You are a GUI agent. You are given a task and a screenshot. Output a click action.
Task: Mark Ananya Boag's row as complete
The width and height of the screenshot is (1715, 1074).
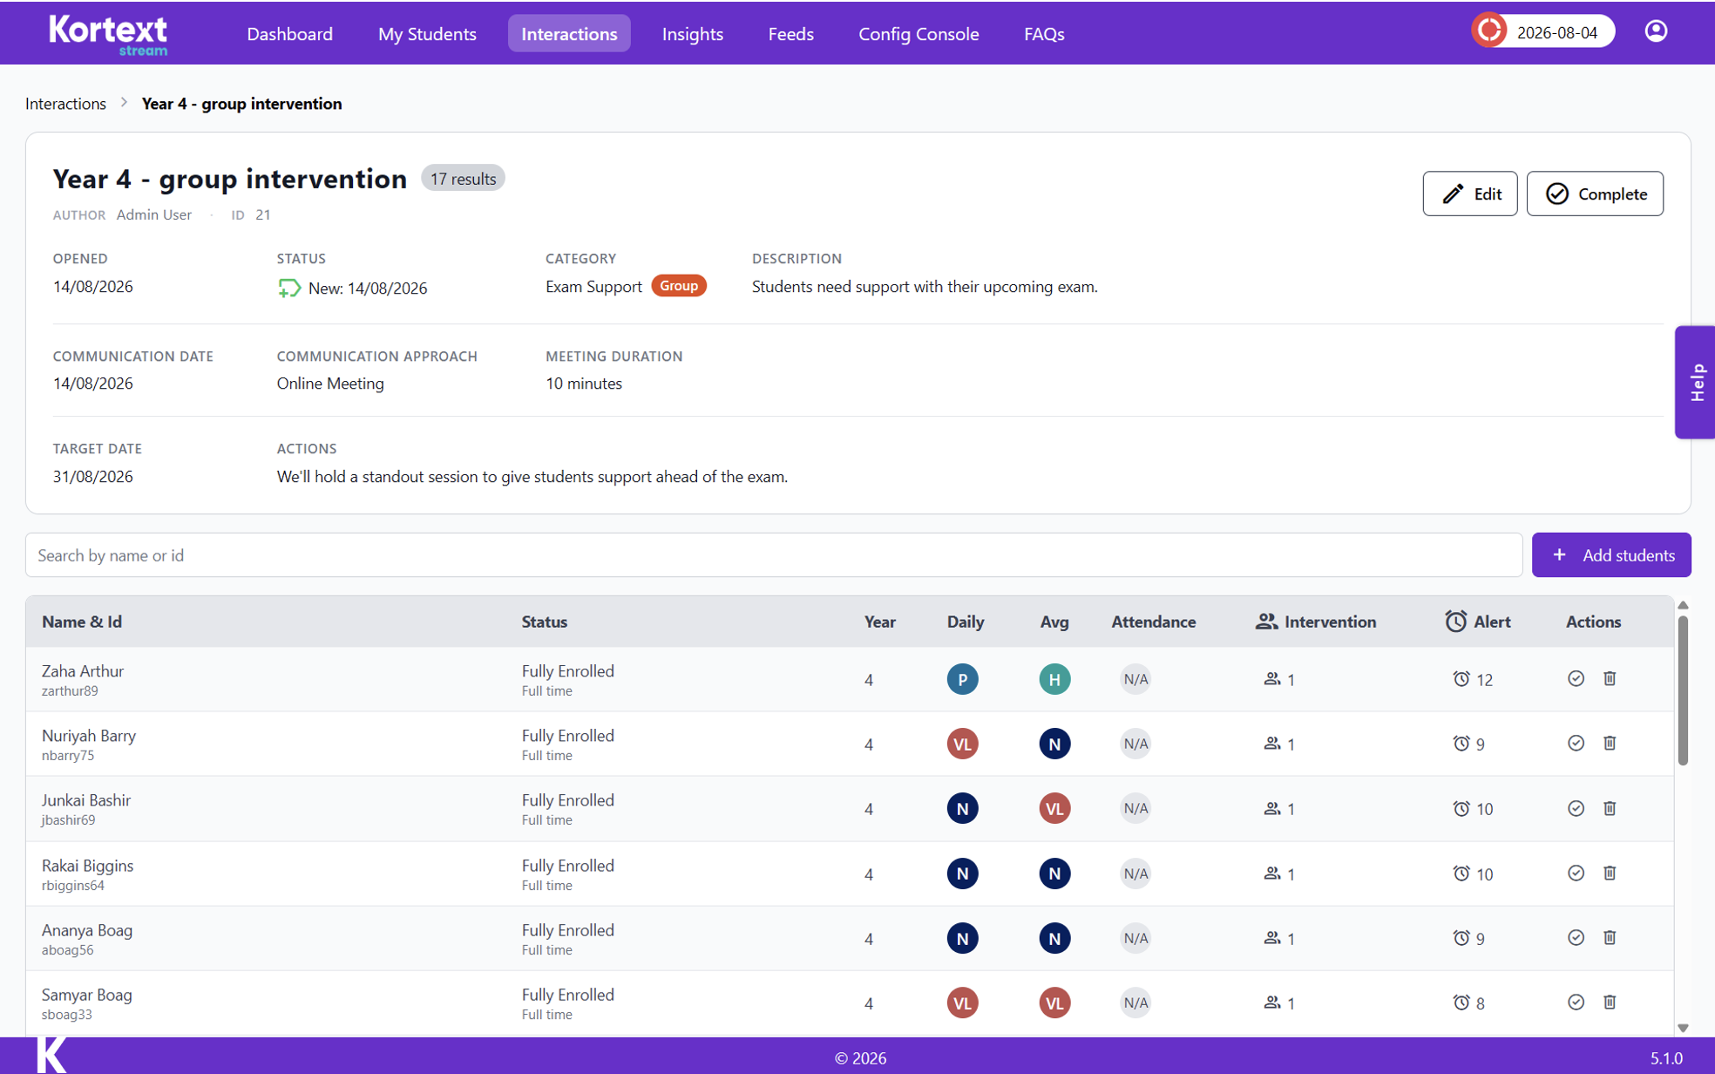coord(1576,937)
